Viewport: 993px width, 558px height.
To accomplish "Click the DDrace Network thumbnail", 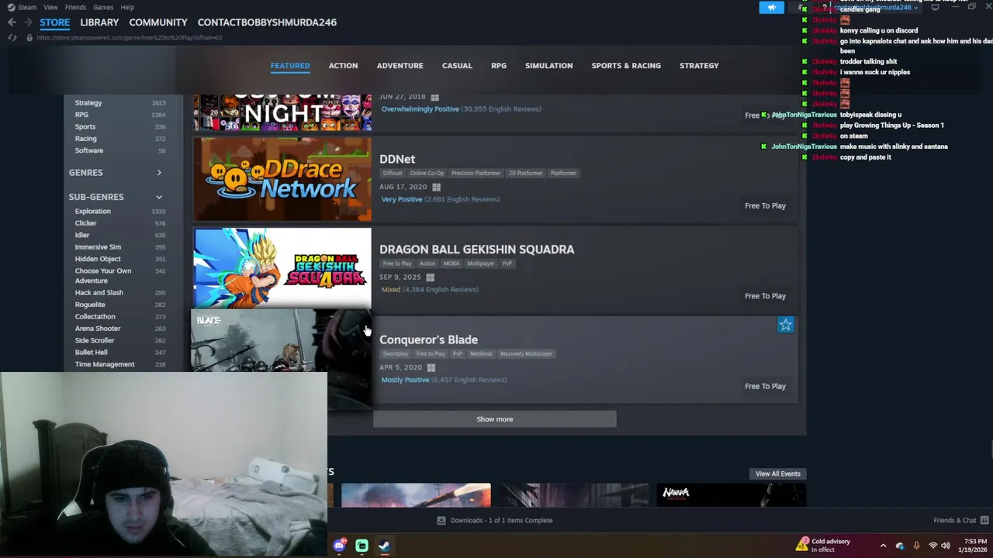I will click(282, 180).
